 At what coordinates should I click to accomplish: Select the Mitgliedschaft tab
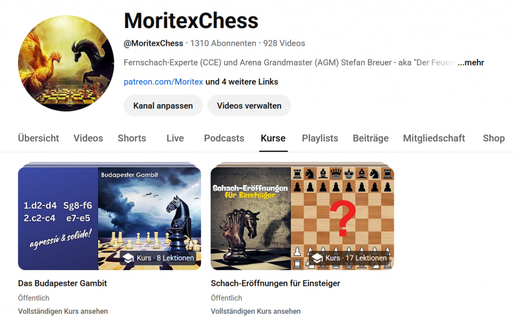pyautogui.click(x=434, y=138)
